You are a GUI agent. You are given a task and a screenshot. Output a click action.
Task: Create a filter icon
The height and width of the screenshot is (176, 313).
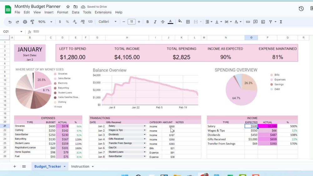(270, 22)
